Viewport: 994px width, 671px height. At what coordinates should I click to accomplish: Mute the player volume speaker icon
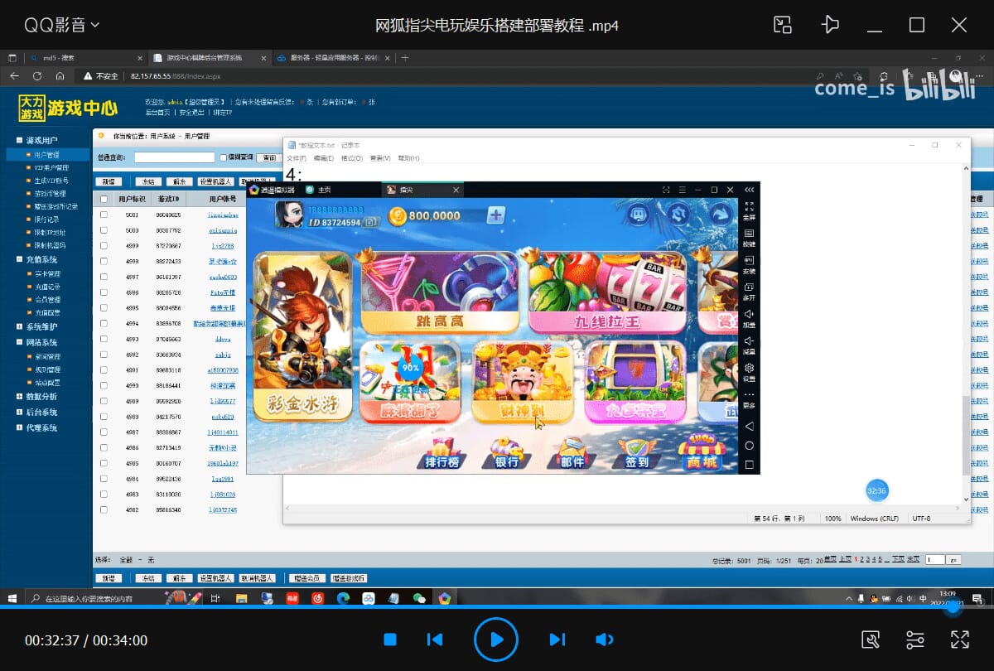(x=605, y=640)
